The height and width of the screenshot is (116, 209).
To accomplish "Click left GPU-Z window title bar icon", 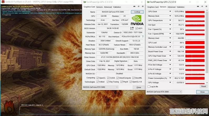I will coord(85,2).
